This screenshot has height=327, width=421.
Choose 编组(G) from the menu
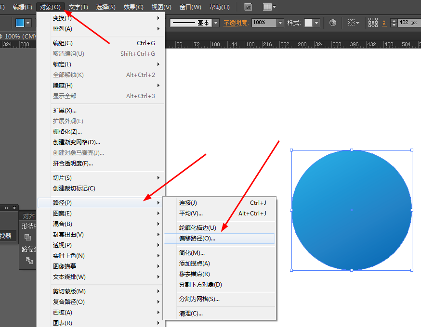(101, 43)
